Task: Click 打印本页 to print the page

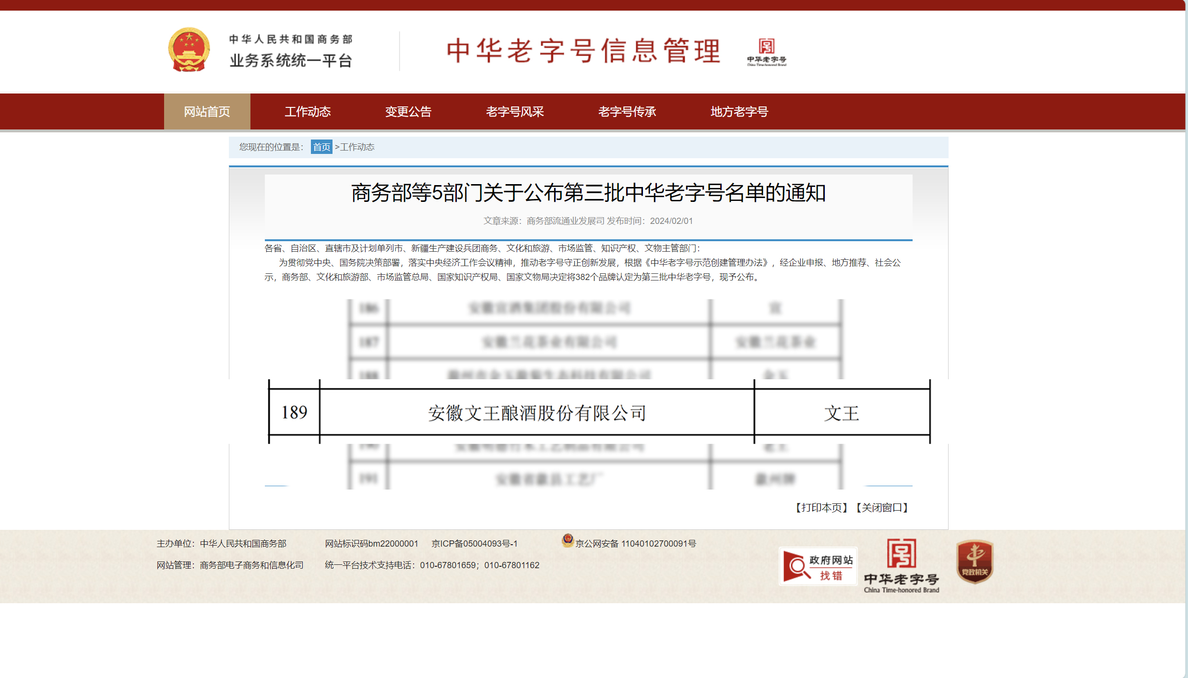Action: [821, 508]
